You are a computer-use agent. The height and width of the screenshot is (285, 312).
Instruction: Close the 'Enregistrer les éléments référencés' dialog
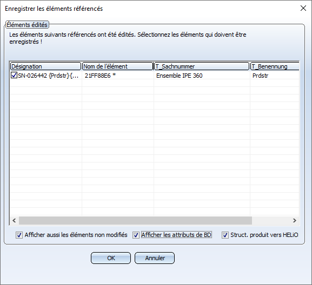pos(303,8)
